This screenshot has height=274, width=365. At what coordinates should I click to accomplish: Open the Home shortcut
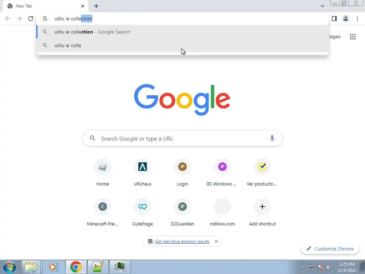point(103,172)
